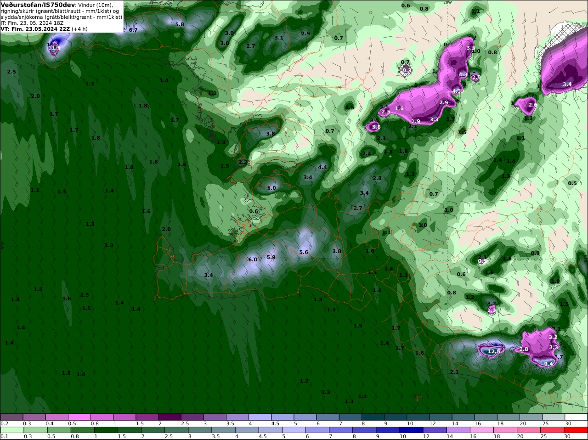Image resolution: width=588 pixels, height=440 pixels.
Task: Click the rain legend swatch starting at 2.5
Action: click(176, 430)
